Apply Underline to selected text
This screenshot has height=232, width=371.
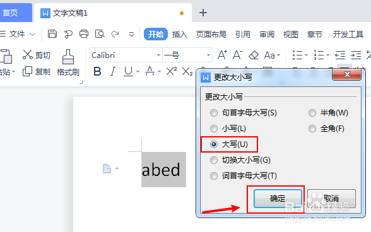(128, 71)
